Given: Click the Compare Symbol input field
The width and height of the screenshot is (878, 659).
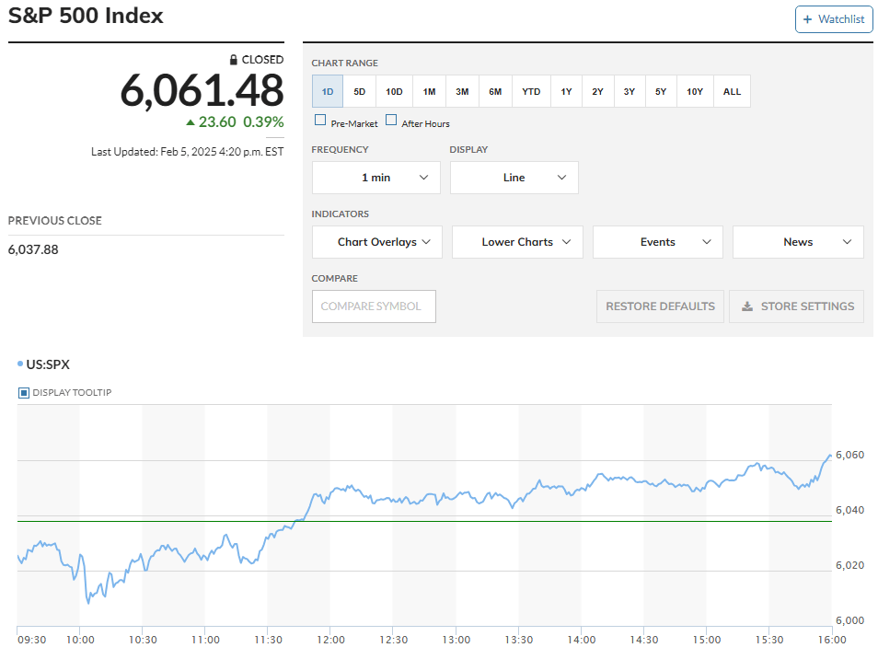Looking at the screenshot, I should (x=374, y=306).
